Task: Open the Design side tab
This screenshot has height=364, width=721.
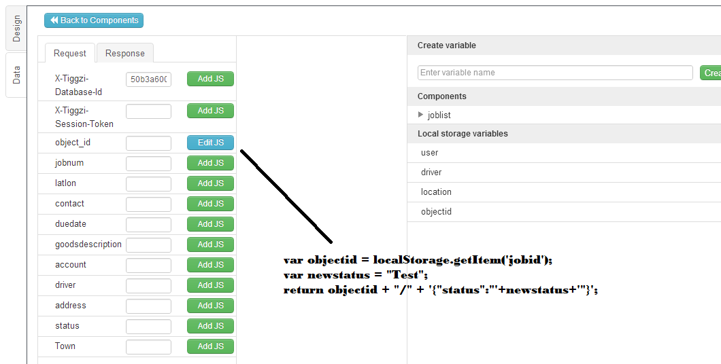Action: click(x=16, y=29)
